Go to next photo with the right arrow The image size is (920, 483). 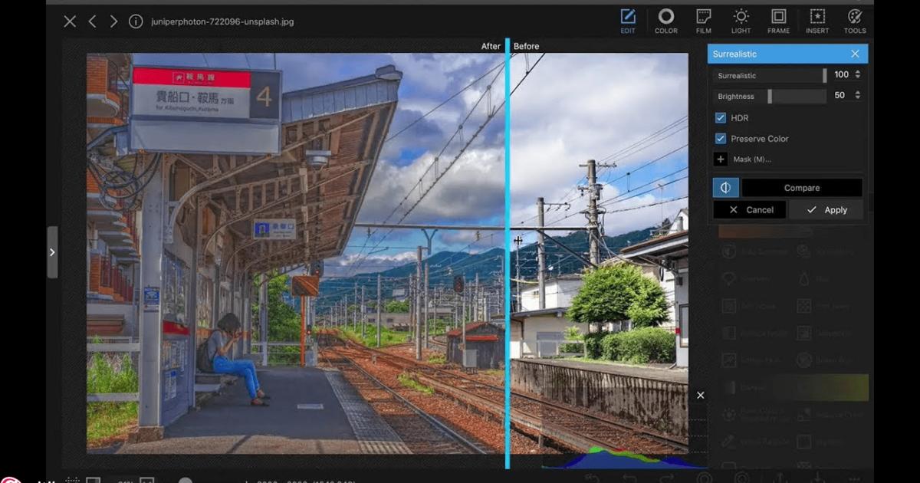point(113,21)
